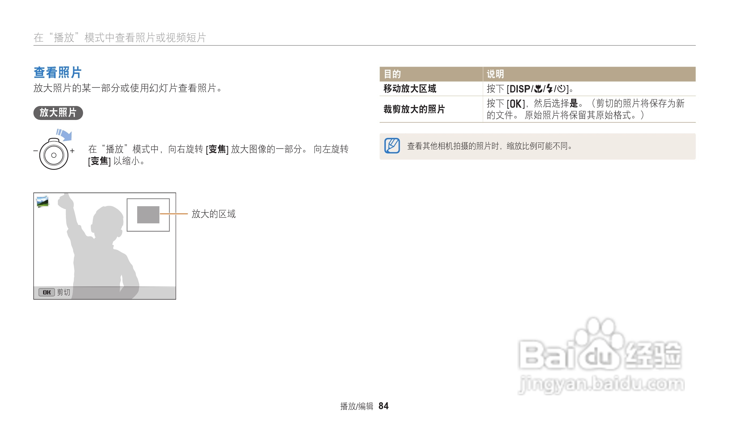The height and width of the screenshot is (425, 729).
Task: Click the self-timer icon in table
Action: (561, 89)
